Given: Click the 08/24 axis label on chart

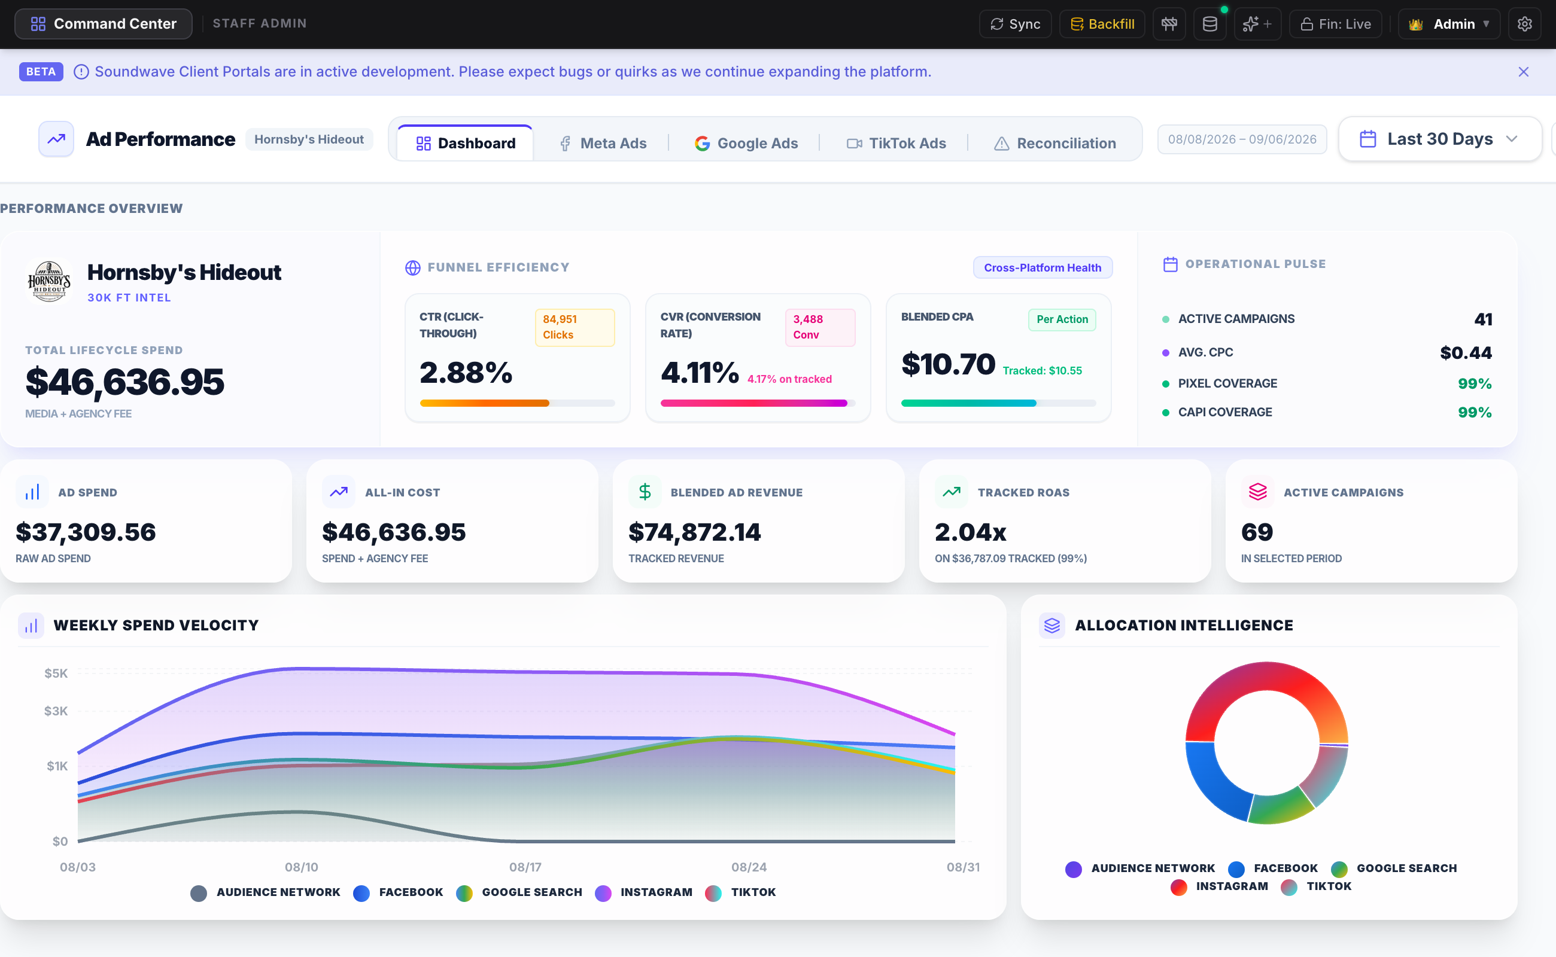Looking at the screenshot, I should pyautogui.click(x=749, y=867).
